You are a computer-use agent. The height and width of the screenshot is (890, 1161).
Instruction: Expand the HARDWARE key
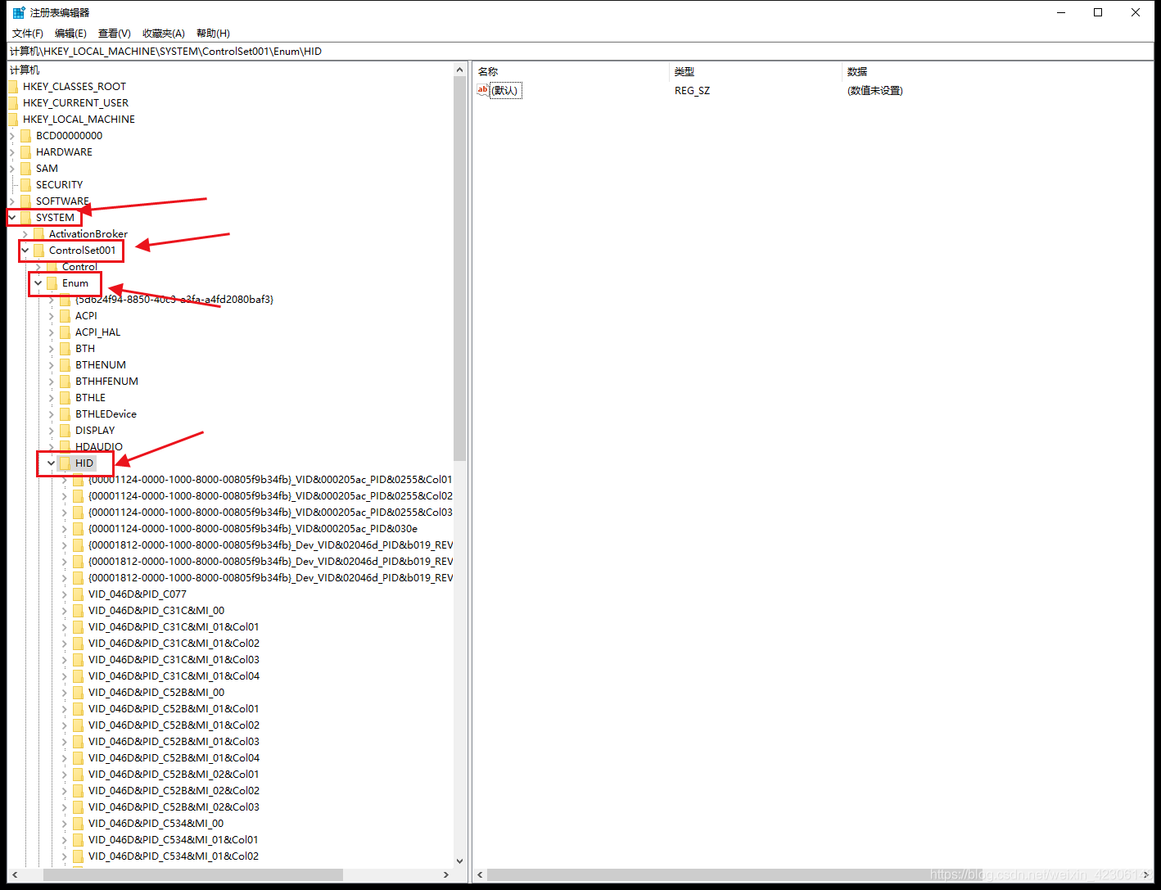(x=12, y=151)
